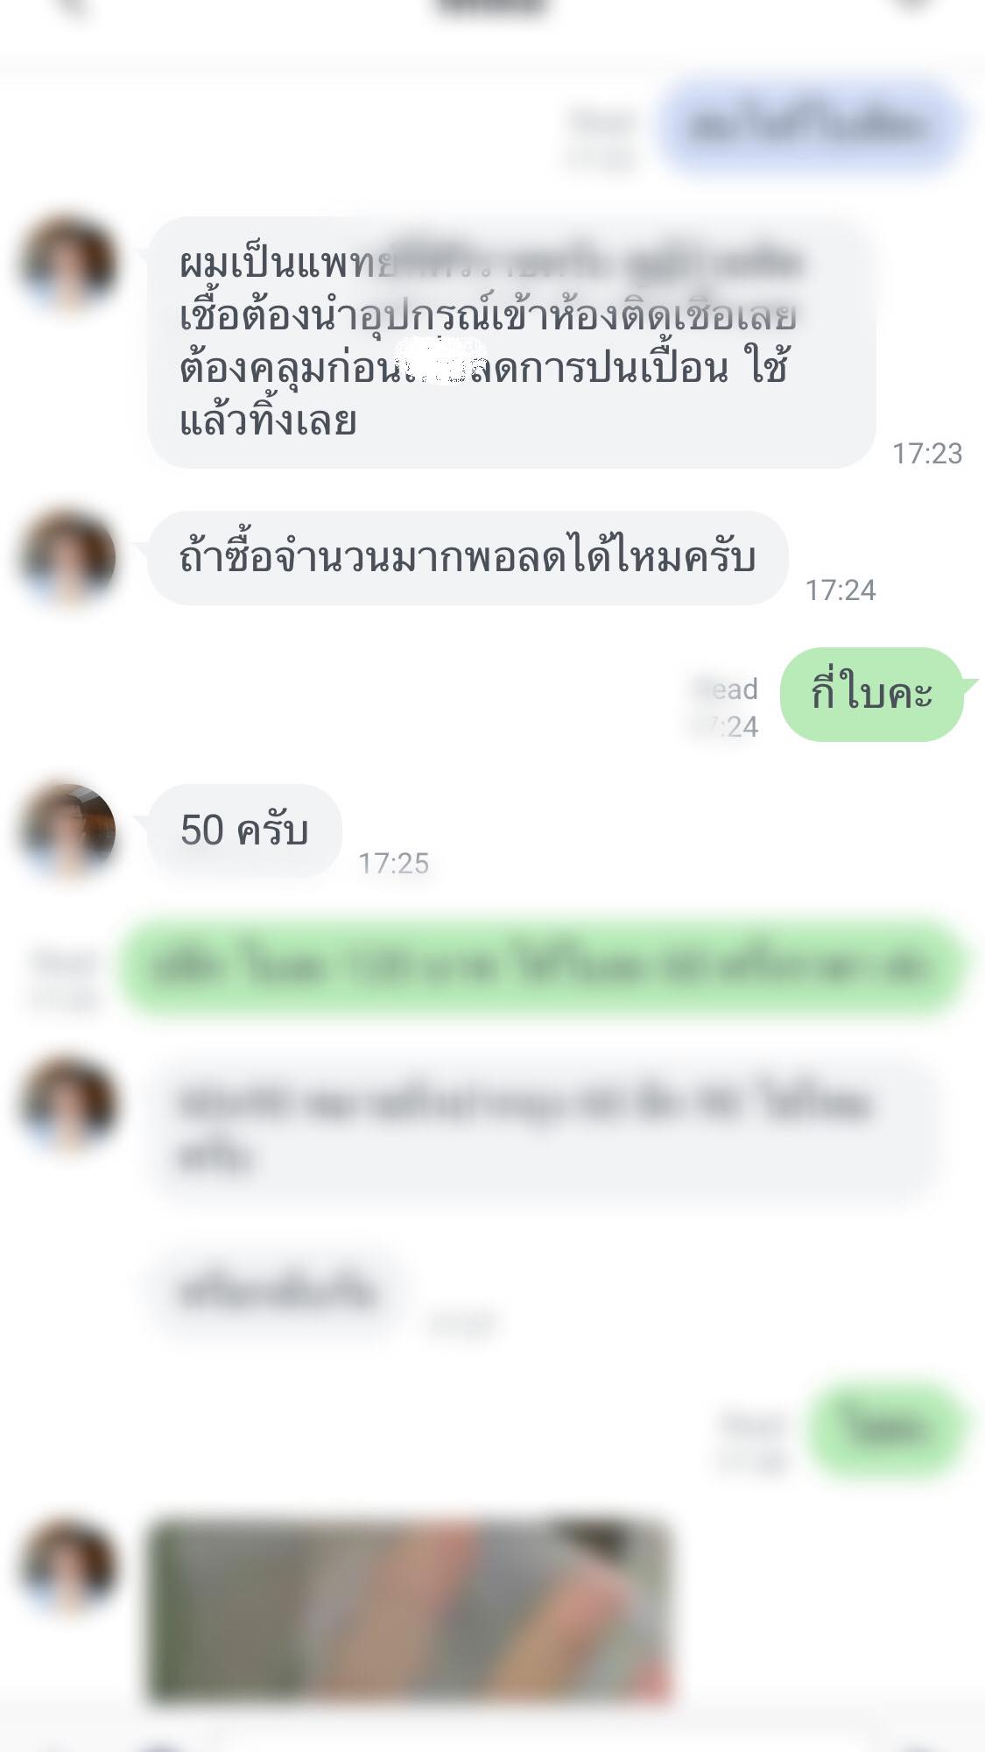Select the blurred blue bubble at the top
The width and height of the screenshot is (985, 1752).
(x=811, y=126)
